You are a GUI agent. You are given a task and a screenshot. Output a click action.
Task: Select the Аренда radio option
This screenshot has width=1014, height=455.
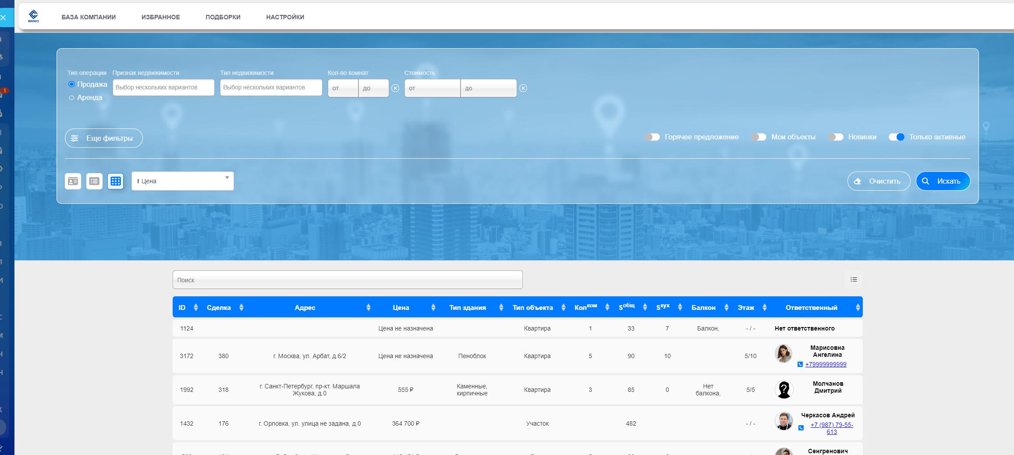tap(71, 98)
